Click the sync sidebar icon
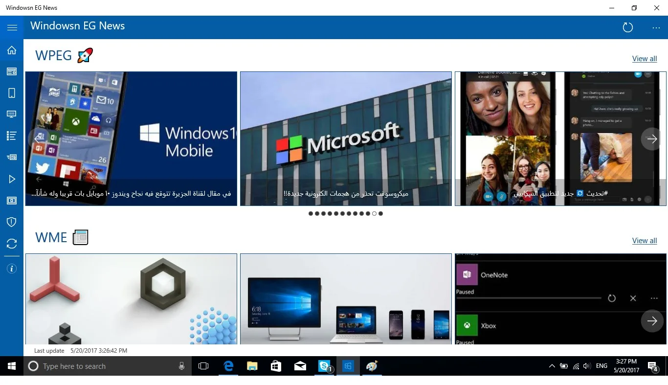Image resolution: width=668 pixels, height=385 pixels. pos(12,244)
